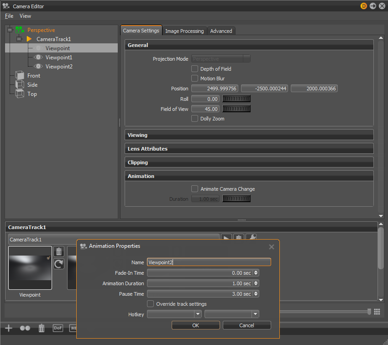Cancel the Animation Properties dialog
The height and width of the screenshot is (345, 388).
pyautogui.click(x=246, y=325)
